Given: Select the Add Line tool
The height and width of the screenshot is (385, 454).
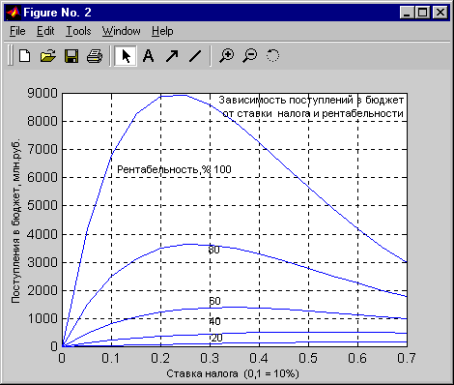Looking at the screenshot, I should [195, 56].
